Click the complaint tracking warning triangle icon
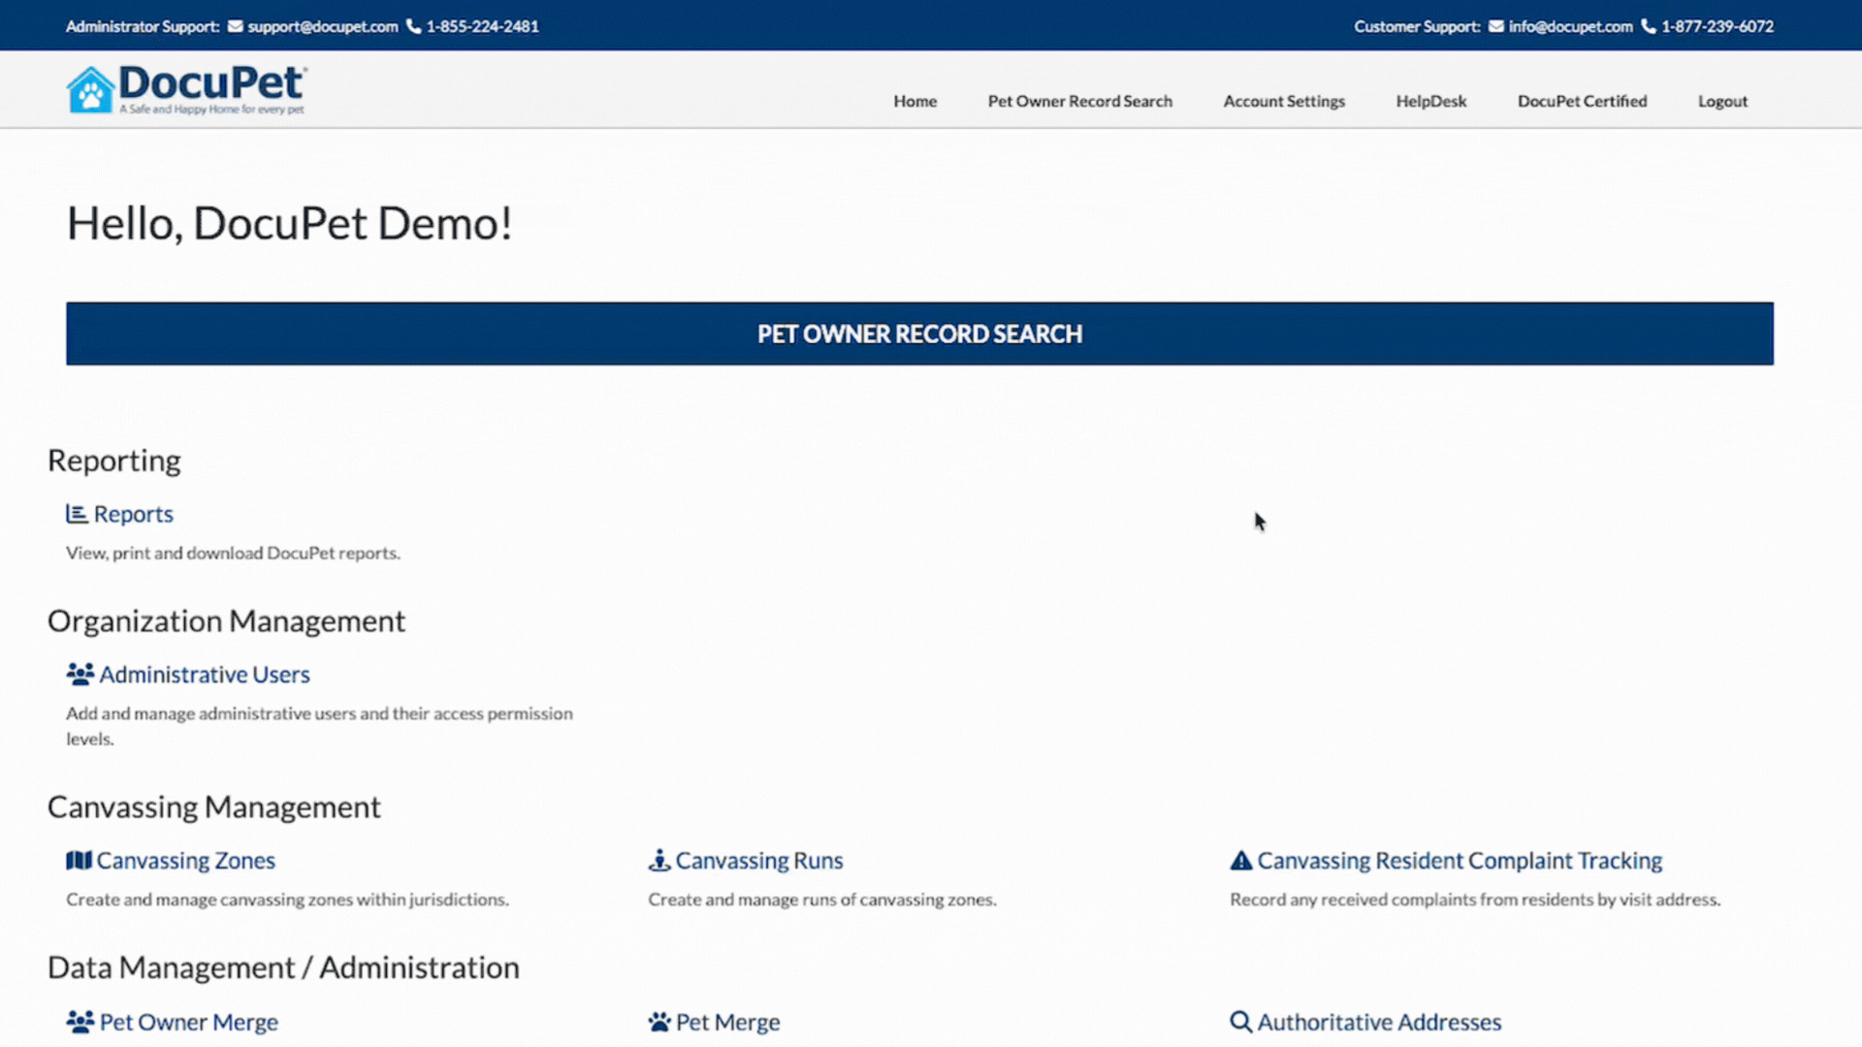 1241,860
